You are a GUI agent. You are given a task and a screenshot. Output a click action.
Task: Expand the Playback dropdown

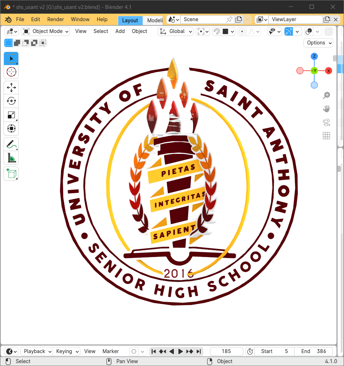tap(37, 351)
